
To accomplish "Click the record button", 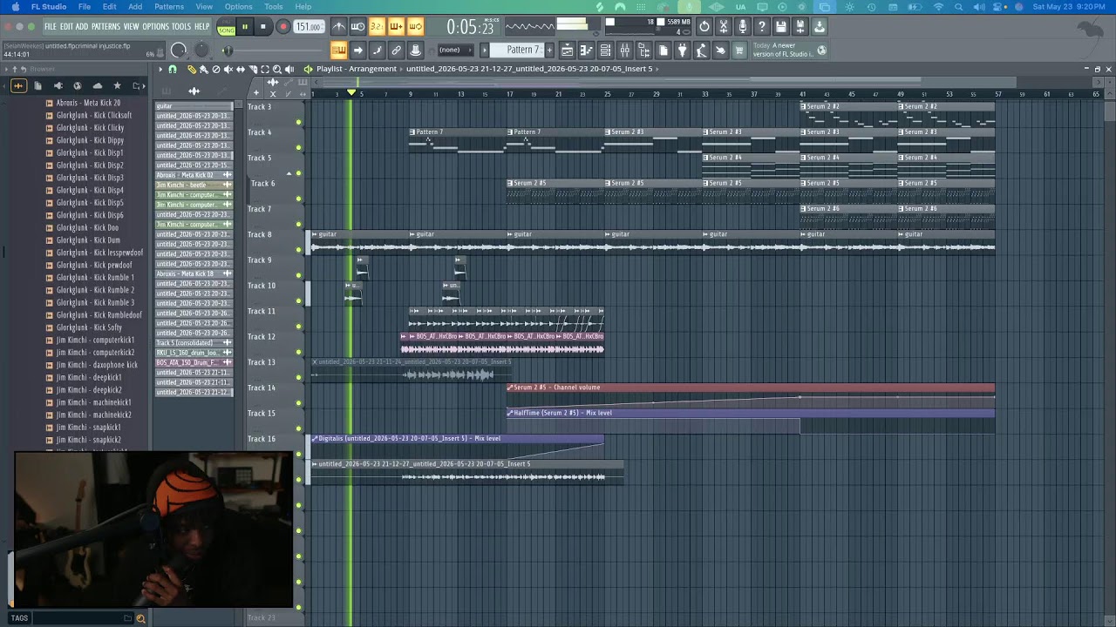I will 282,27.
